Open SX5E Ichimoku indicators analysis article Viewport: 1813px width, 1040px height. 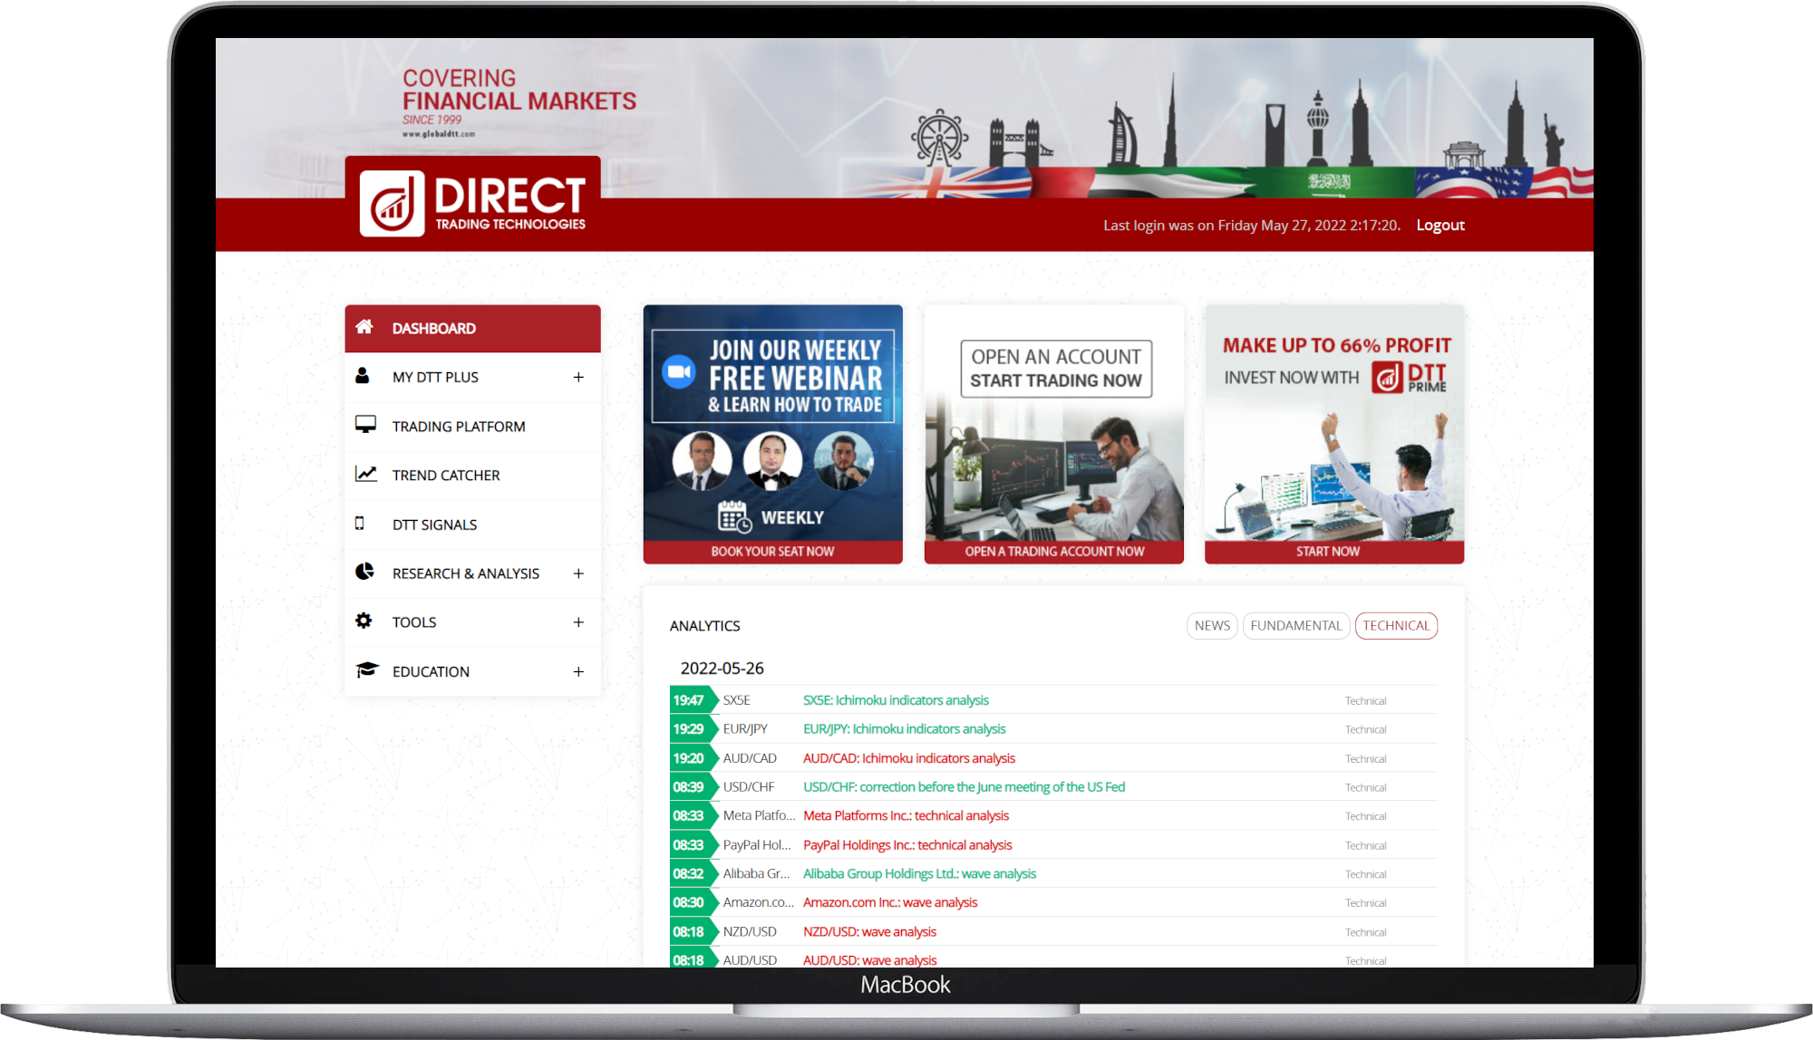pyautogui.click(x=896, y=700)
